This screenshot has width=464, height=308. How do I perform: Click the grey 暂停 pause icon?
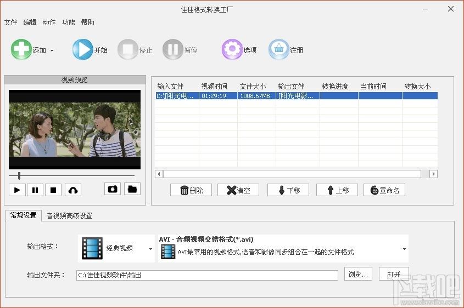click(x=173, y=49)
